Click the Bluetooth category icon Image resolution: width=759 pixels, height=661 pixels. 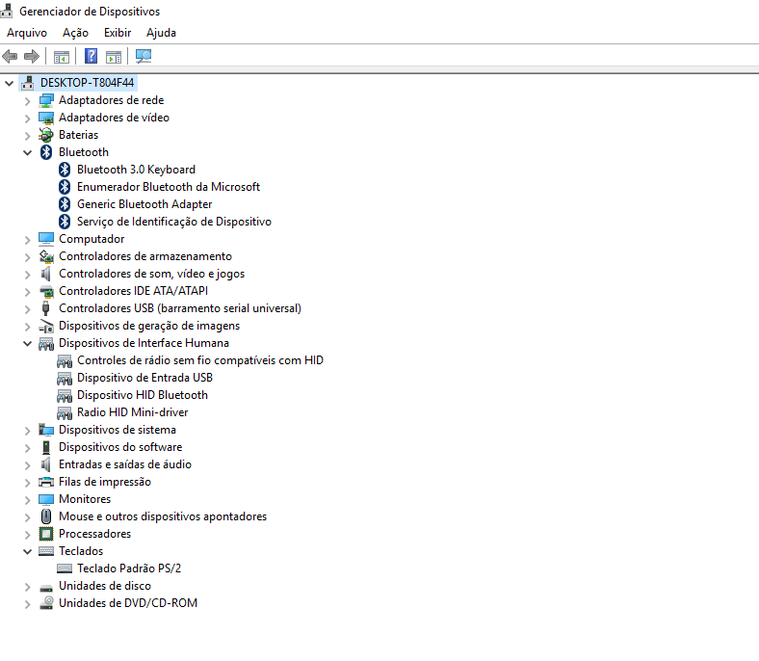(46, 152)
